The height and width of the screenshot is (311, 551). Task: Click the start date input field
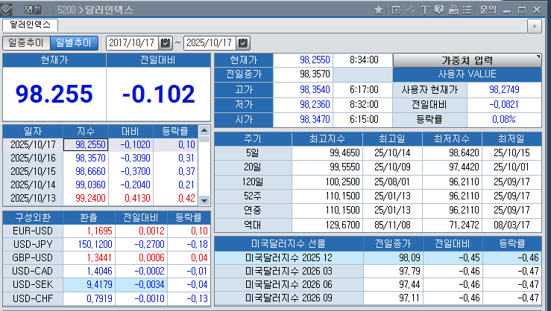[x=133, y=42]
